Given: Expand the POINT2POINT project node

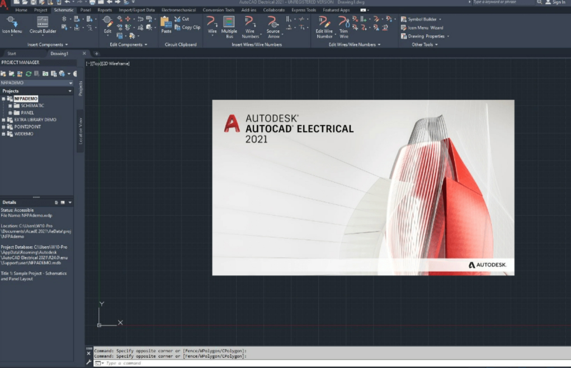Looking at the screenshot, I should pos(3,126).
